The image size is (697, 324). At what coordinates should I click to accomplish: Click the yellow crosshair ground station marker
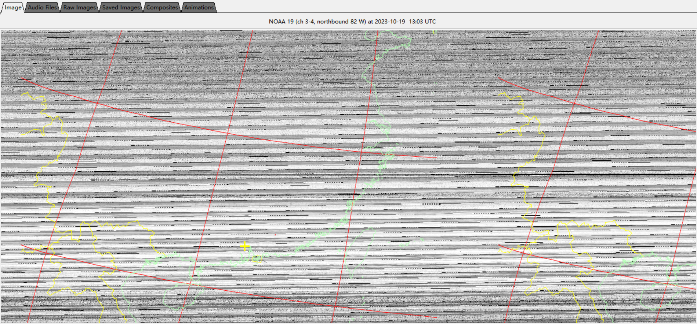(x=245, y=246)
